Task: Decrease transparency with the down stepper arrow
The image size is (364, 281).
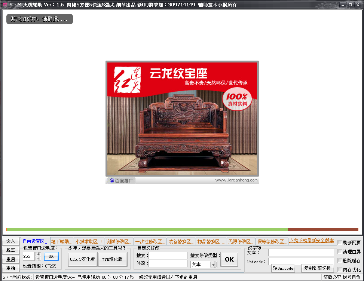Action: pyautogui.click(x=39, y=259)
